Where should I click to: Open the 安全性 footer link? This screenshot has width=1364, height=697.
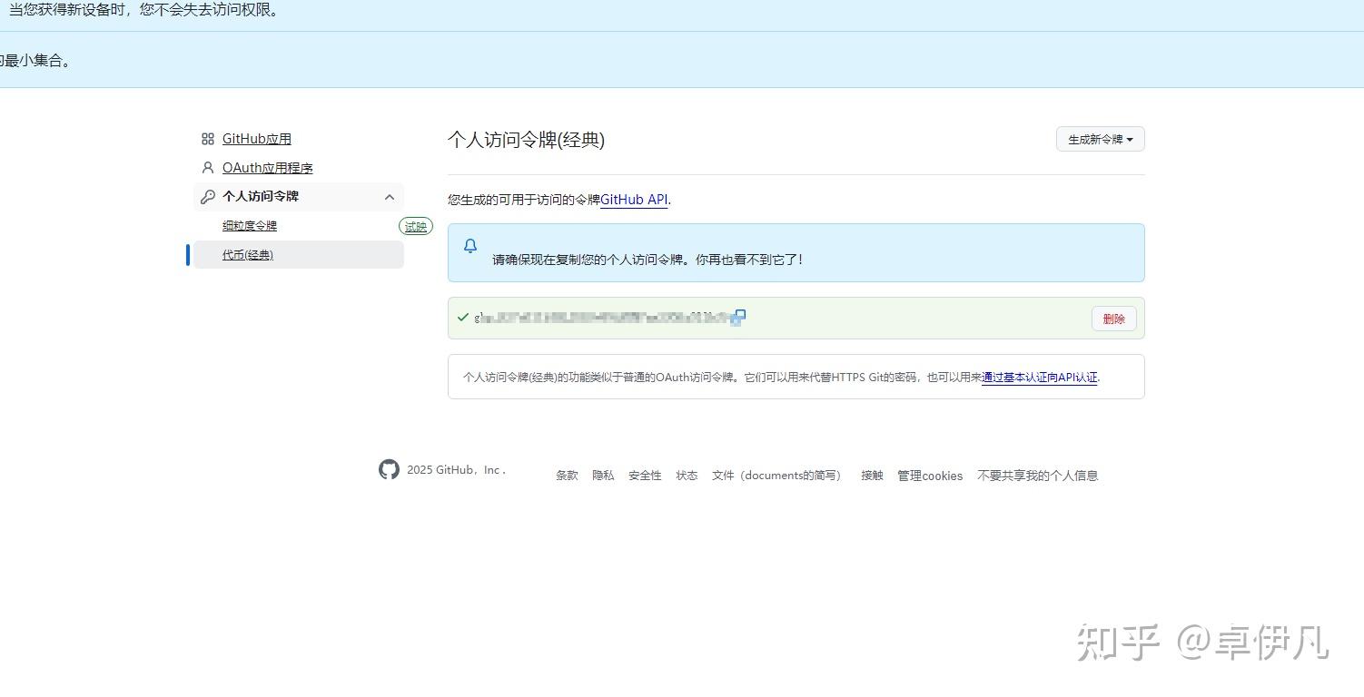(645, 475)
